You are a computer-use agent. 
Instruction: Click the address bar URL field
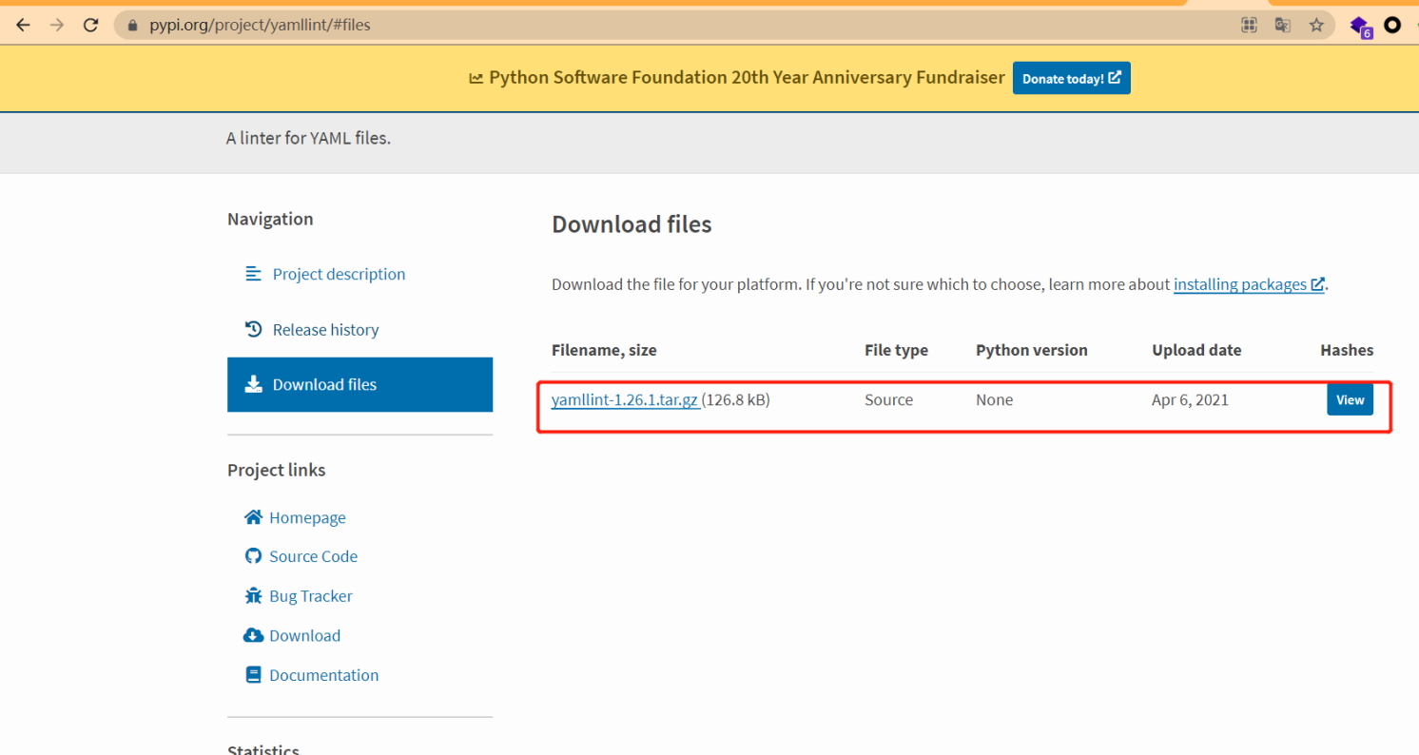click(666, 26)
